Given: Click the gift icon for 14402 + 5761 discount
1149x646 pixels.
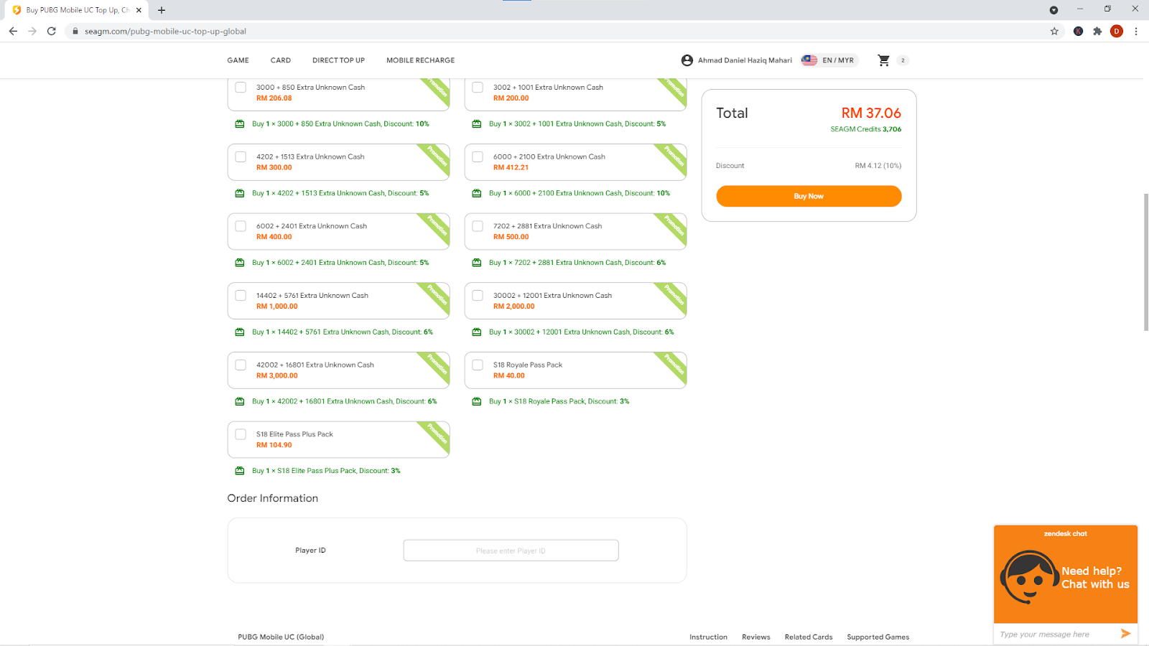Looking at the screenshot, I should [x=240, y=332].
